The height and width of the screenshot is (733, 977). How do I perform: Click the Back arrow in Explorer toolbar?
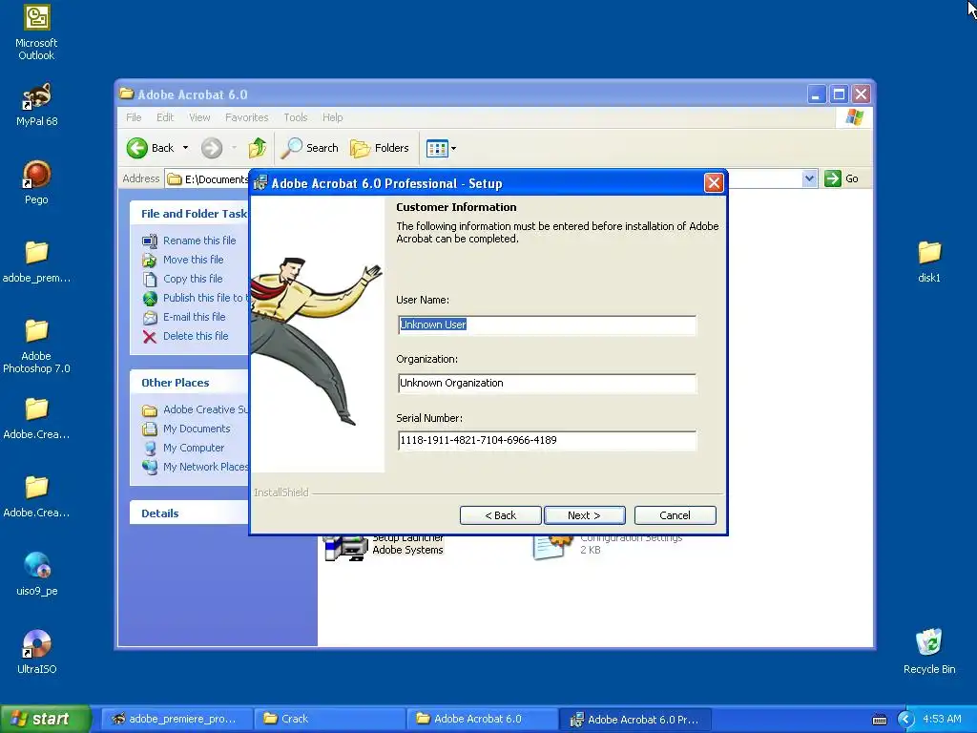pos(151,148)
